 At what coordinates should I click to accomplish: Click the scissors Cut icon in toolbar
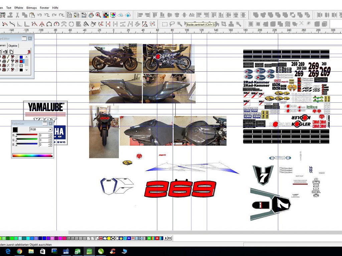pyautogui.click(x=17, y=15)
